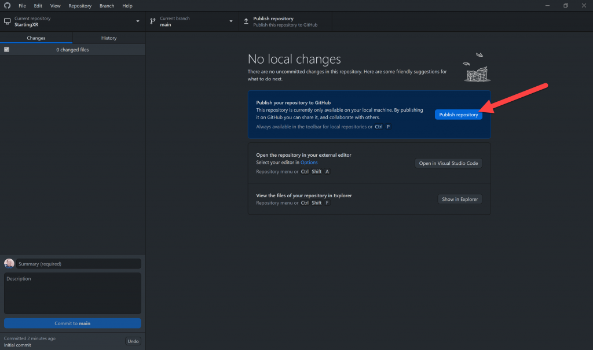Click 'Open the repository in your external editor' text

coord(303,155)
